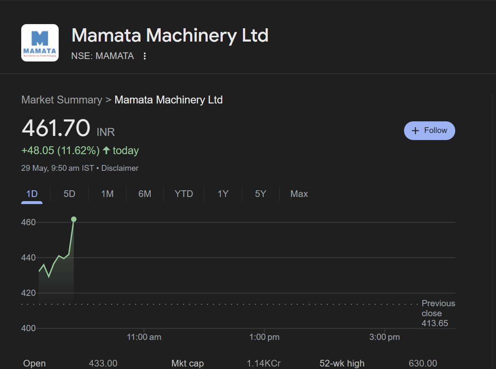Switch to the 5Y chart range

260,194
